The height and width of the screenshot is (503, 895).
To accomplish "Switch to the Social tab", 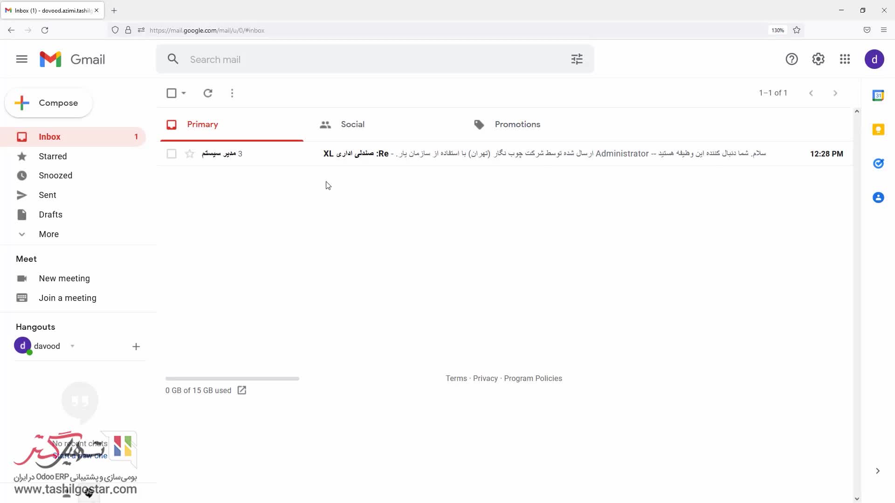I will pyautogui.click(x=352, y=124).
